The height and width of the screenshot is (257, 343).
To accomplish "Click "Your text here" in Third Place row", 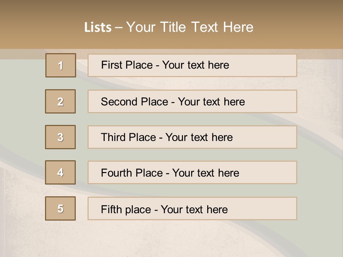I will [x=199, y=137].
